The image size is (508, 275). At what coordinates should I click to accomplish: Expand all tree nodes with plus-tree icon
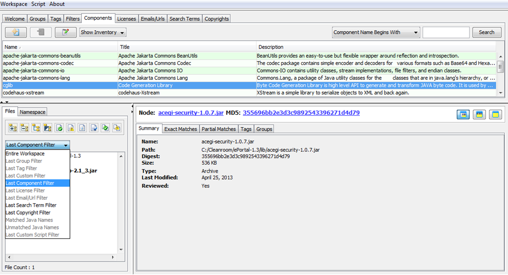coord(13,128)
